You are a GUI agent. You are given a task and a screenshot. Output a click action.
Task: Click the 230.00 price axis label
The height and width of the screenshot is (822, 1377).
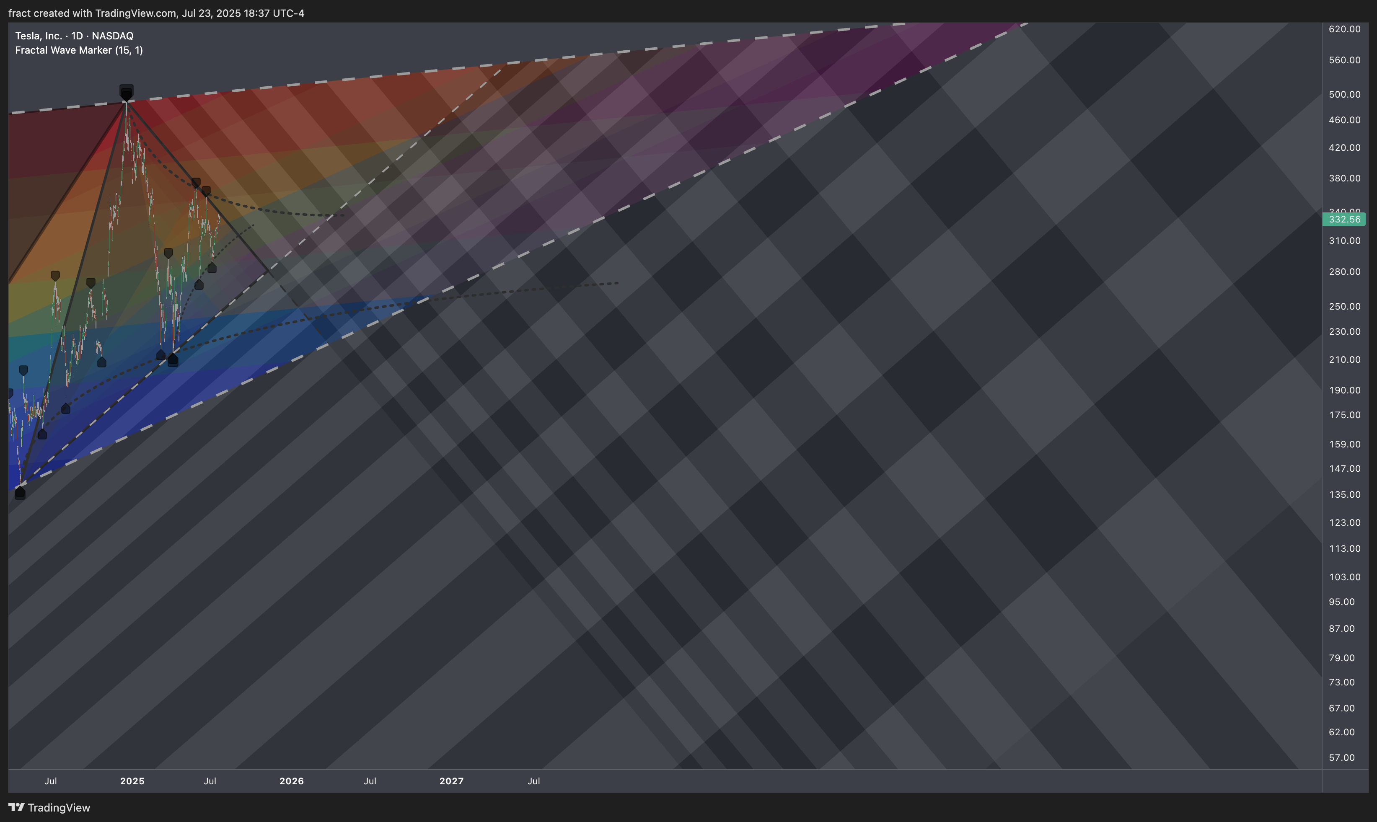(x=1344, y=331)
